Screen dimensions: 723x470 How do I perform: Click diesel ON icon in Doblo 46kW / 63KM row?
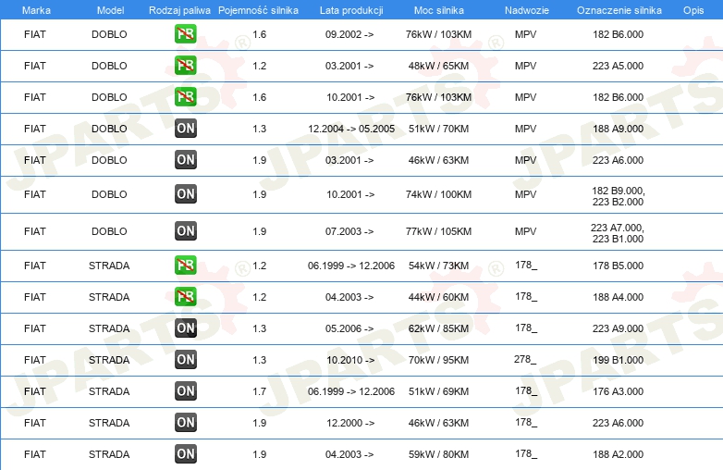pyautogui.click(x=185, y=159)
